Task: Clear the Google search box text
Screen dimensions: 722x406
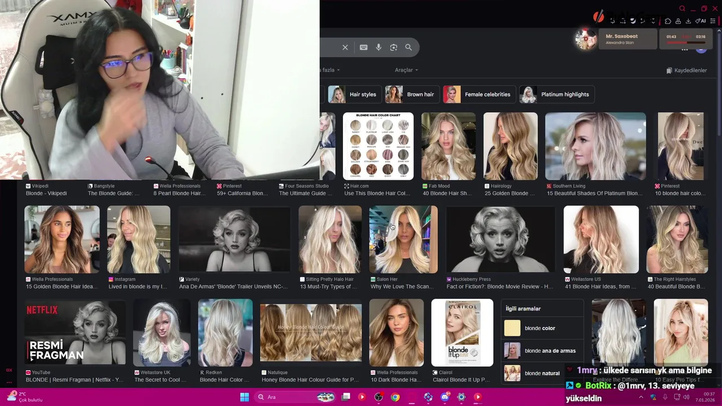Action: (x=345, y=47)
